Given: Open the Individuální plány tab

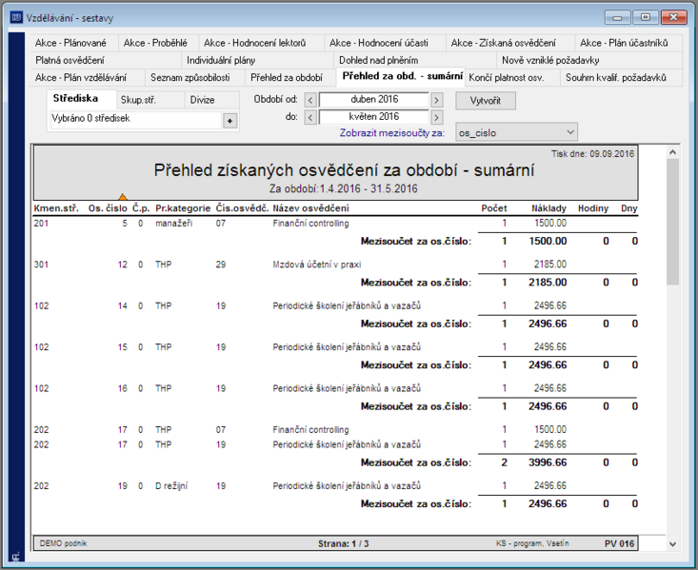Looking at the screenshot, I should point(221,60).
